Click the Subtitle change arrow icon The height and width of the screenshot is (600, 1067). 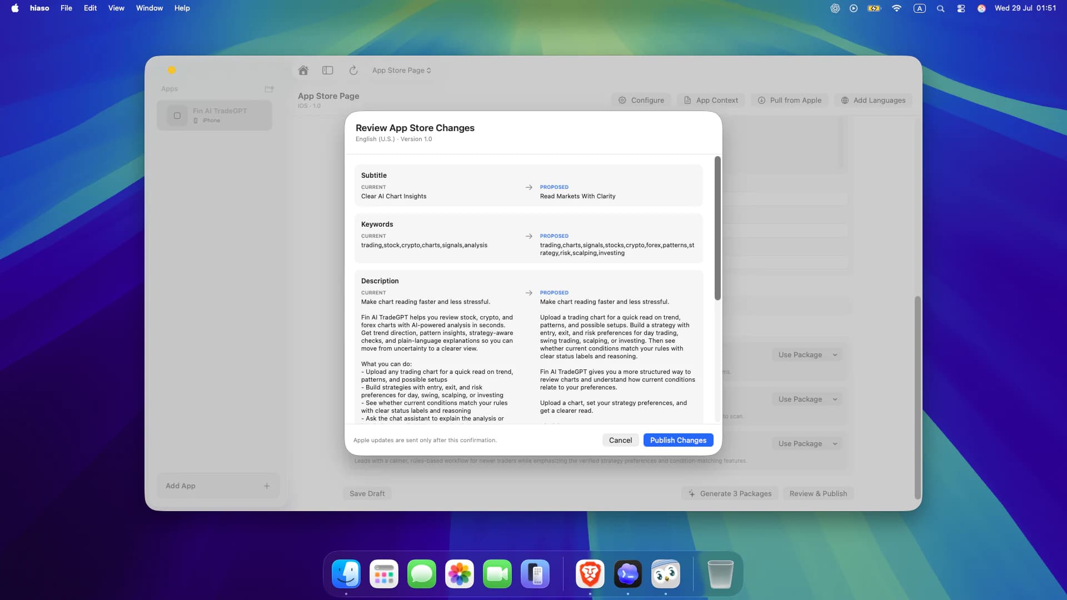coord(529,187)
